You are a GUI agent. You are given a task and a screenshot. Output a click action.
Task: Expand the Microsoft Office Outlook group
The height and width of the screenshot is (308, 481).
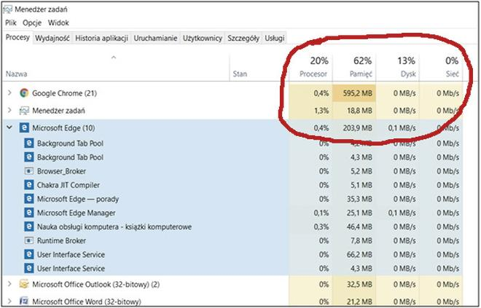[9, 284]
